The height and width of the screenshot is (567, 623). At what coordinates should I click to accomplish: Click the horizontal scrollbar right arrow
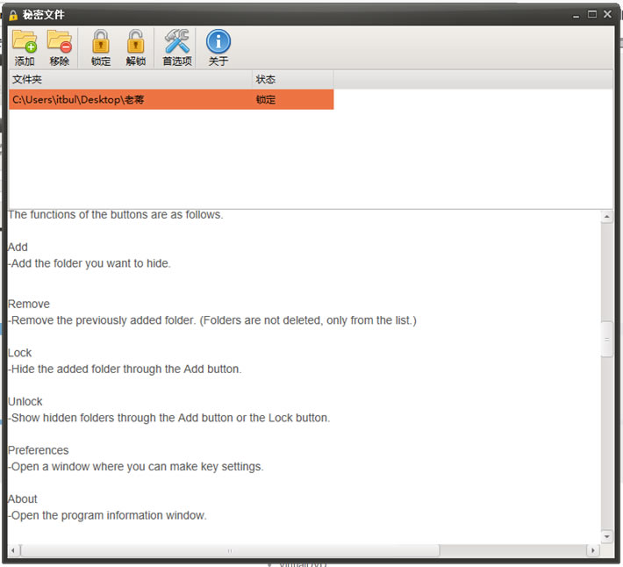click(x=593, y=550)
